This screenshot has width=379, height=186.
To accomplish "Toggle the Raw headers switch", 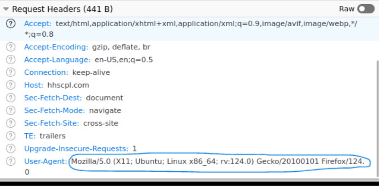I will 366,9.
